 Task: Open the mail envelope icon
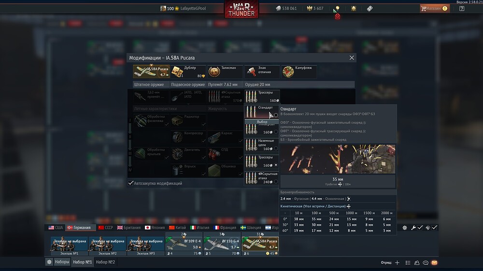click(434, 262)
